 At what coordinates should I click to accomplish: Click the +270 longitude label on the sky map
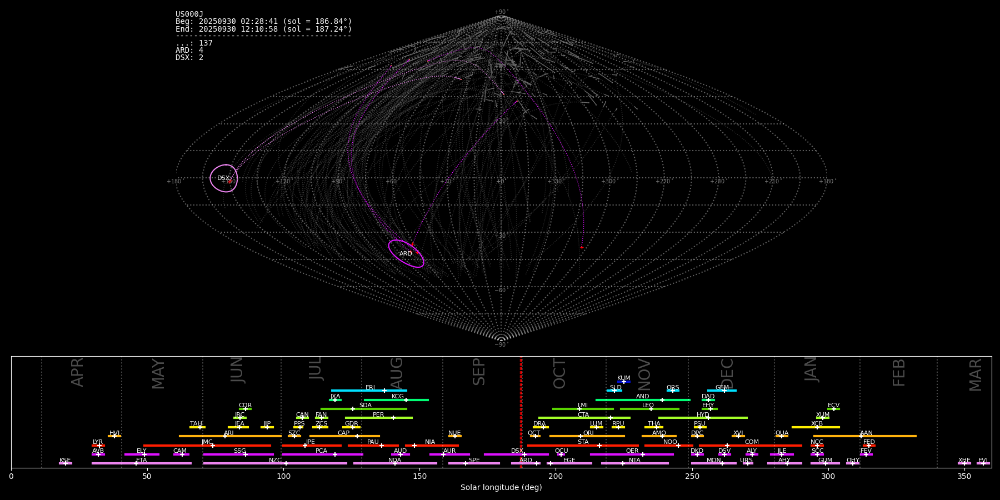tap(663, 182)
